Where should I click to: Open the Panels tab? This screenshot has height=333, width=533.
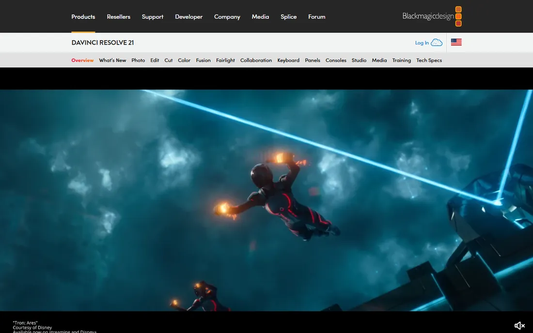pyautogui.click(x=313, y=60)
